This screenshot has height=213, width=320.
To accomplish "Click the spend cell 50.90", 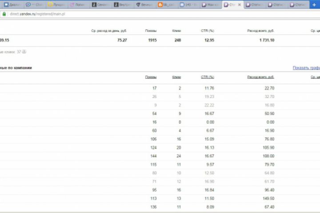I will coord(269,114).
